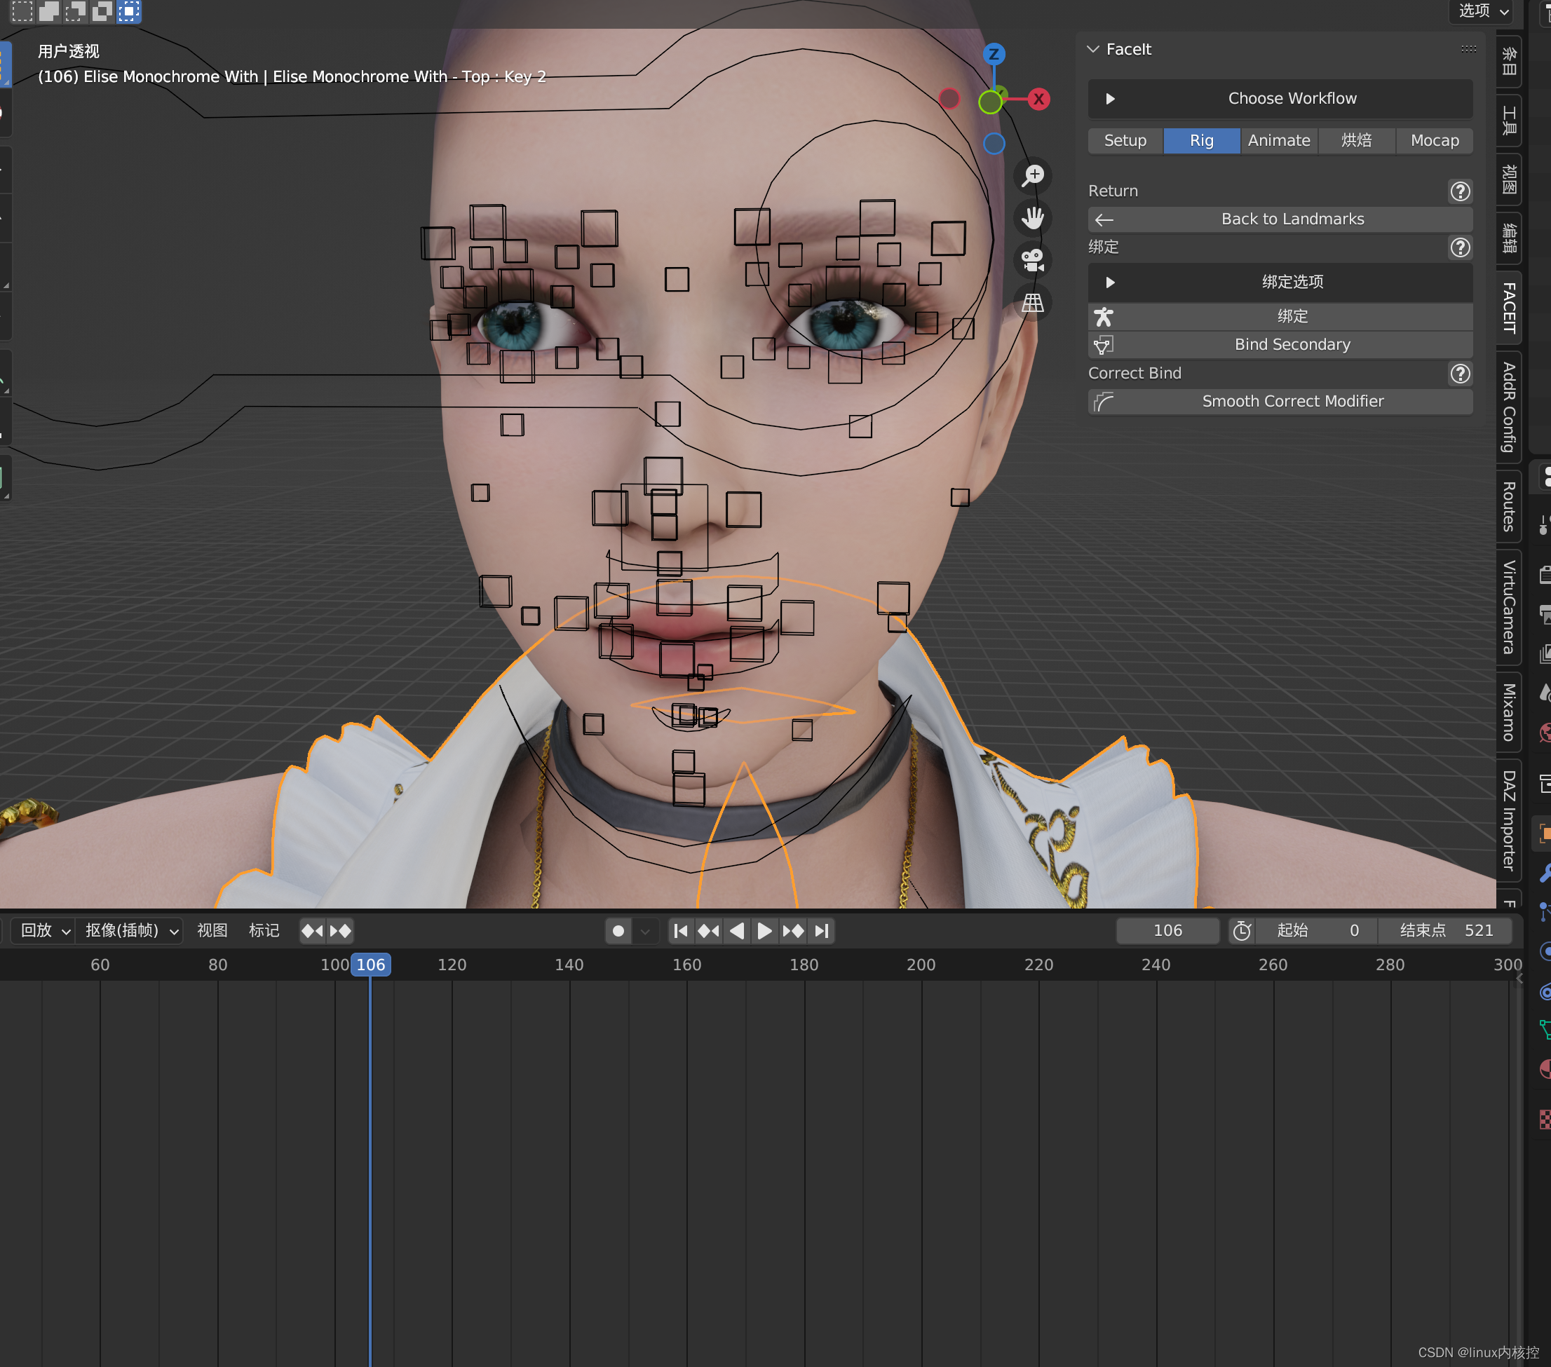Click the pan hand viewport icon

click(x=1033, y=218)
